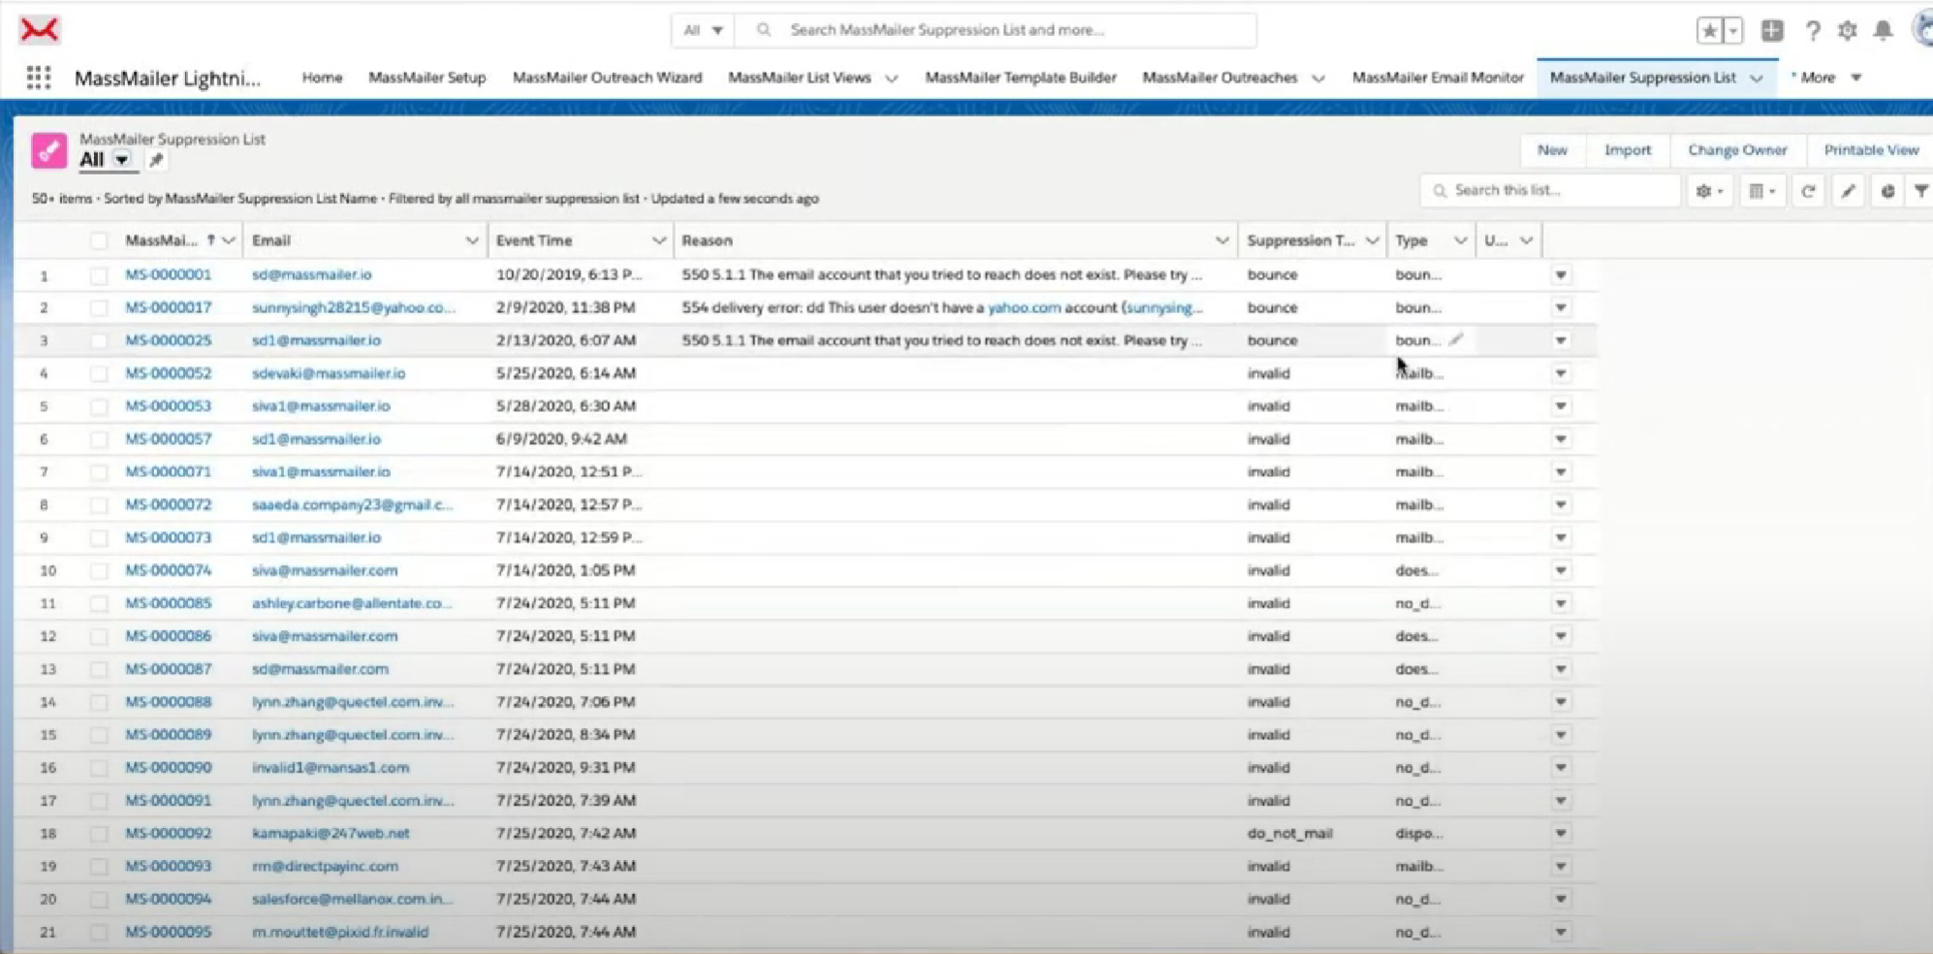Open the Charts icon
The height and width of the screenshot is (954, 1933).
[x=1887, y=191]
